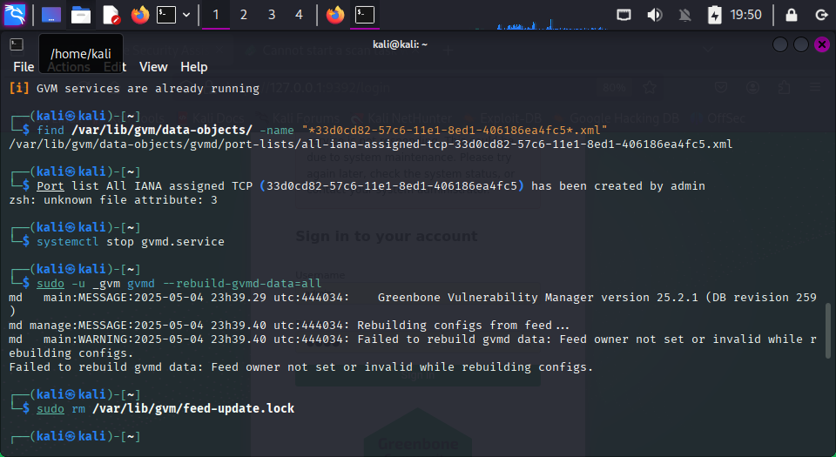The width and height of the screenshot is (836, 457).
Task: Click the show desktop panel icon
Action: point(51,15)
